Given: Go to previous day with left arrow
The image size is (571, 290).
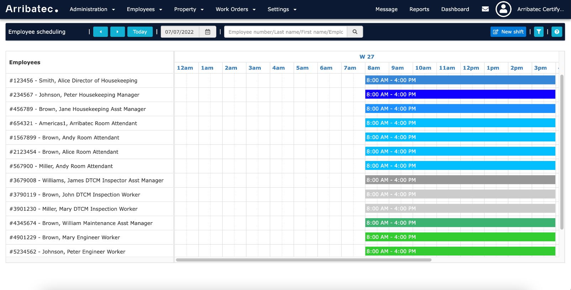Looking at the screenshot, I should [100, 32].
